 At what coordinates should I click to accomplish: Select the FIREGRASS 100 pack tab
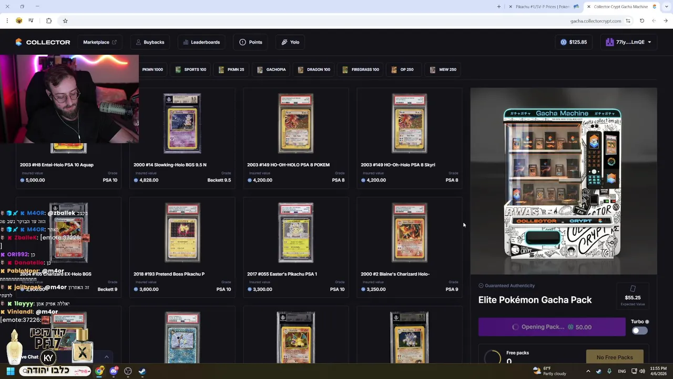pos(360,69)
